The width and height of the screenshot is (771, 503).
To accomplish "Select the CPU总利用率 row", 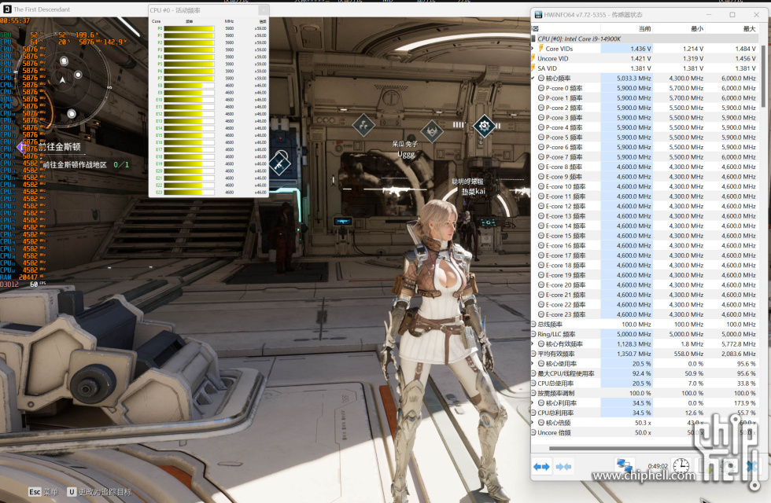I will (644, 413).
